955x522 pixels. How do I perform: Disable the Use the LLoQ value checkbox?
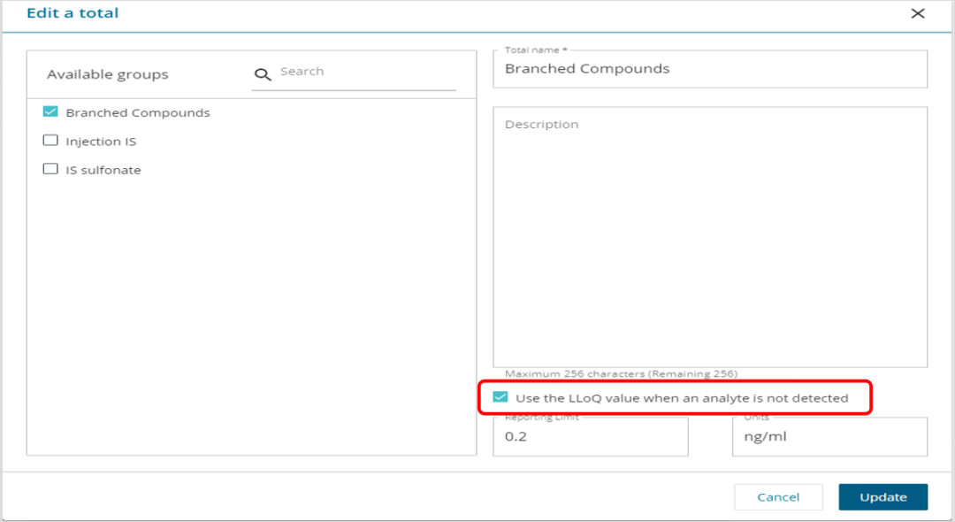click(500, 397)
